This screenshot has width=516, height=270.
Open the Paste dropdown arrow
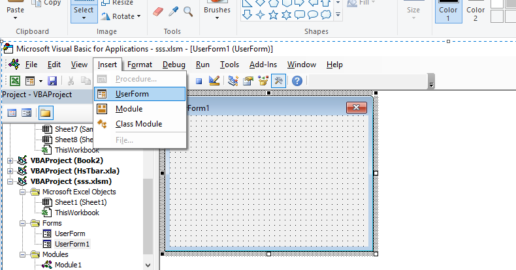(x=16, y=18)
